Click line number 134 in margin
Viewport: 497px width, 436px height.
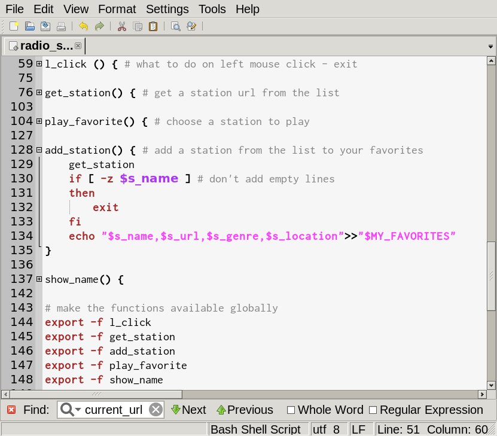point(22,236)
